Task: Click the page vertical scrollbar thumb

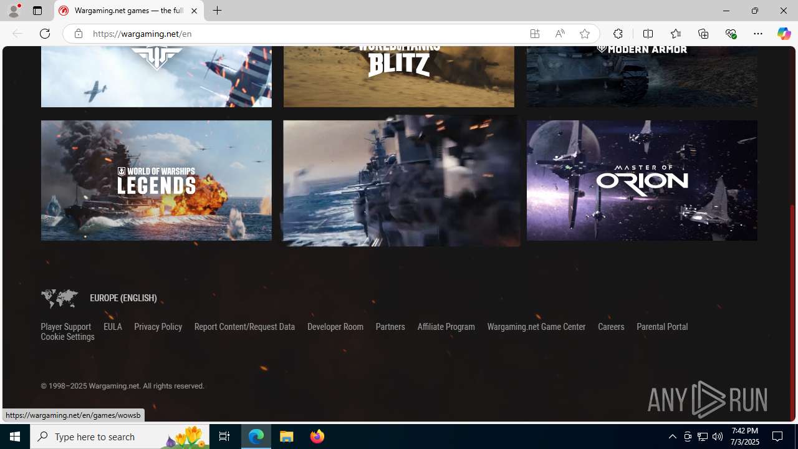Action: coord(793,312)
